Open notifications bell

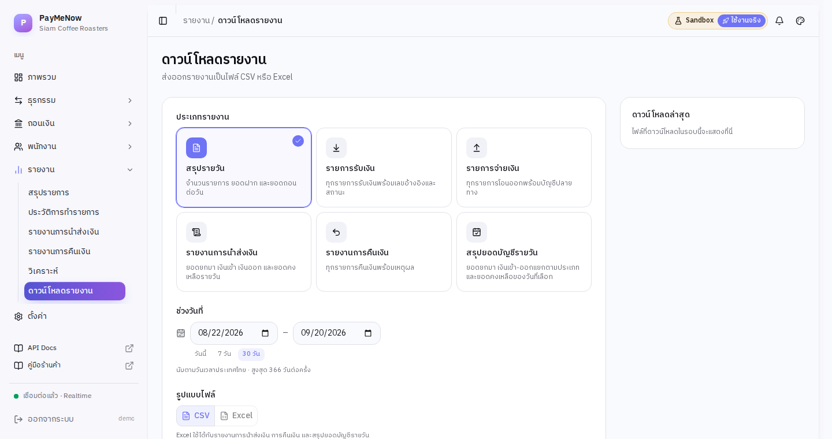pyautogui.click(x=779, y=21)
